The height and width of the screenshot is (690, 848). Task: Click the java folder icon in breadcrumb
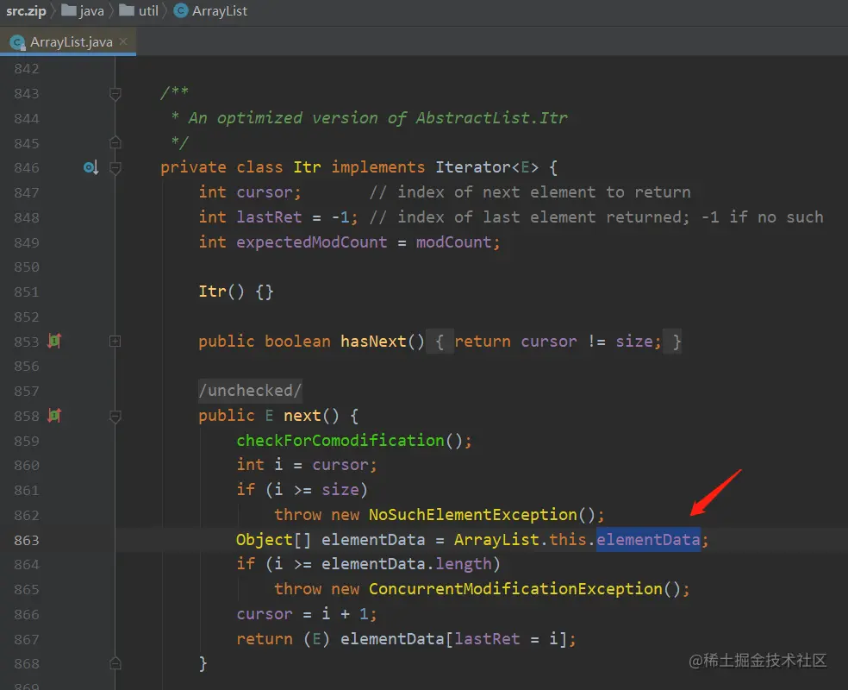(x=69, y=10)
